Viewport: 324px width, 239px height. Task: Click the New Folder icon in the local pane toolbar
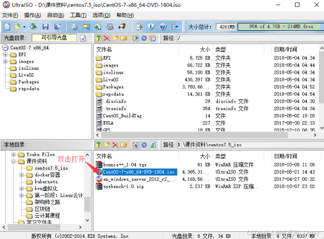pos(107,145)
